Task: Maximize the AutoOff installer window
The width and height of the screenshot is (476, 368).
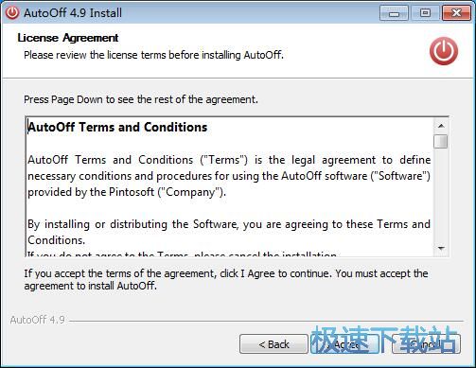Action: (425, 13)
